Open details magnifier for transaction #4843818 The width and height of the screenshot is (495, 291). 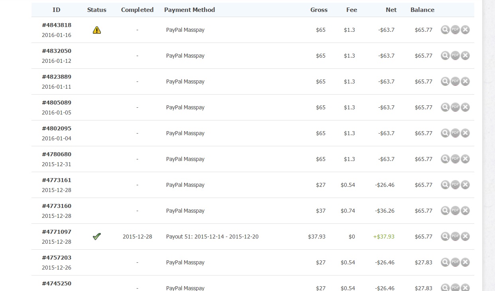pyautogui.click(x=445, y=30)
